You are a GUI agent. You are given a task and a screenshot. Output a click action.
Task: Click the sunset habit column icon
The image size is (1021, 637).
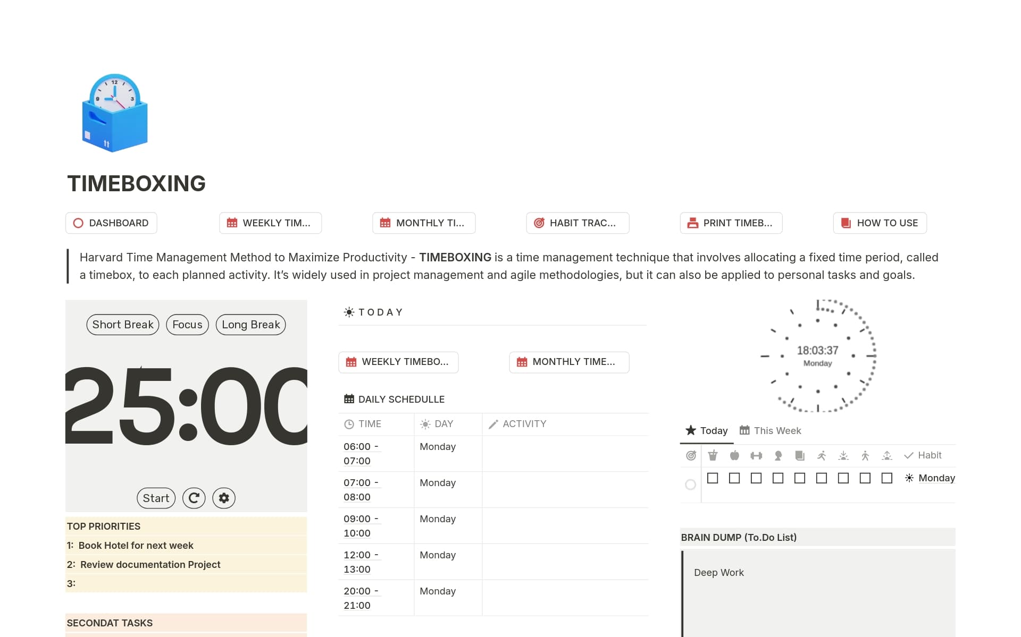pyautogui.click(x=843, y=455)
